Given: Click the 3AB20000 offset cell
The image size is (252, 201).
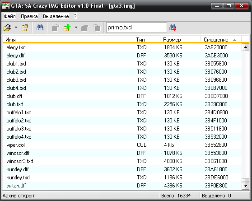Looking at the screenshot, I should (x=216, y=47).
